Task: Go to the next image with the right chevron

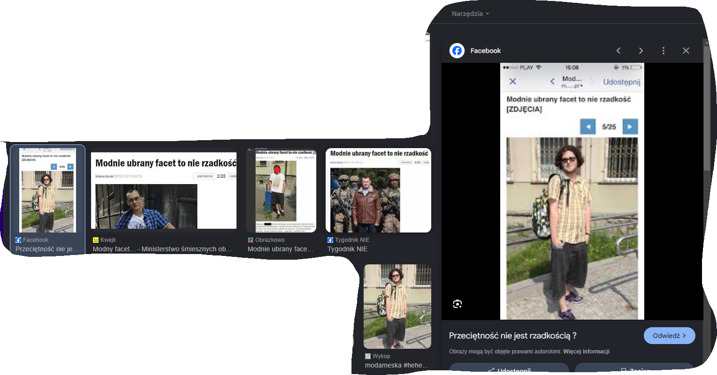Action: coord(641,51)
